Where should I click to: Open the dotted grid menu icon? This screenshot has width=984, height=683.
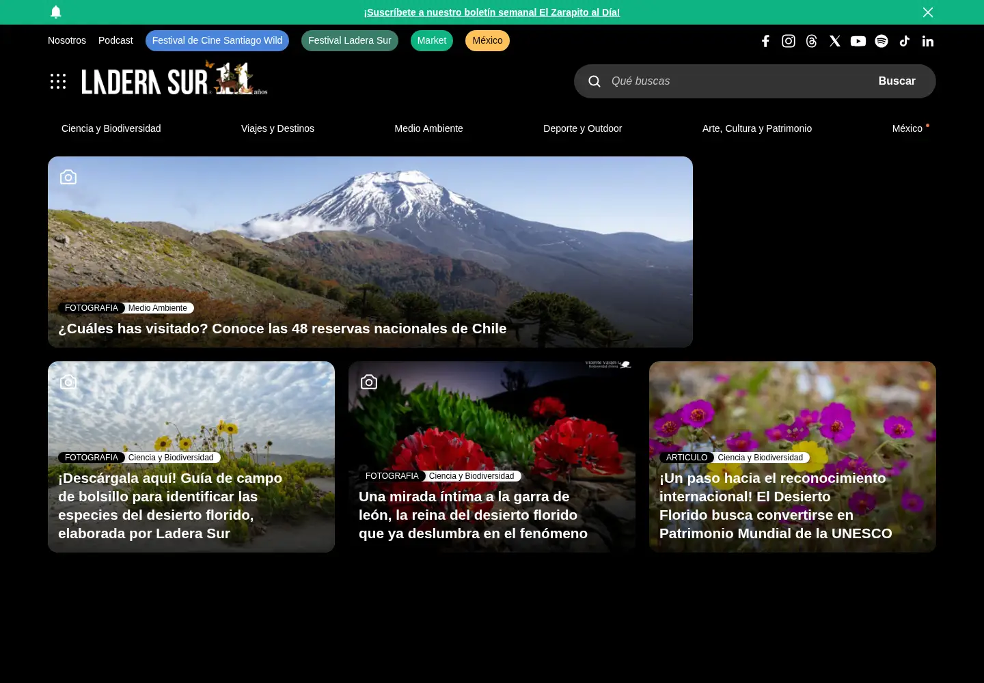click(58, 81)
